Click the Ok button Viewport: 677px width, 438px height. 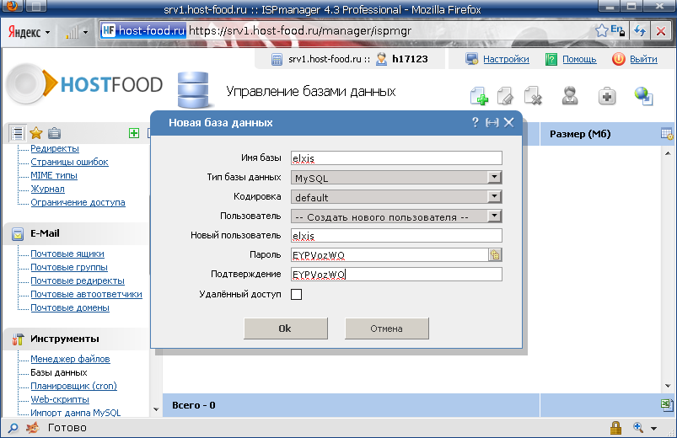(x=286, y=328)
